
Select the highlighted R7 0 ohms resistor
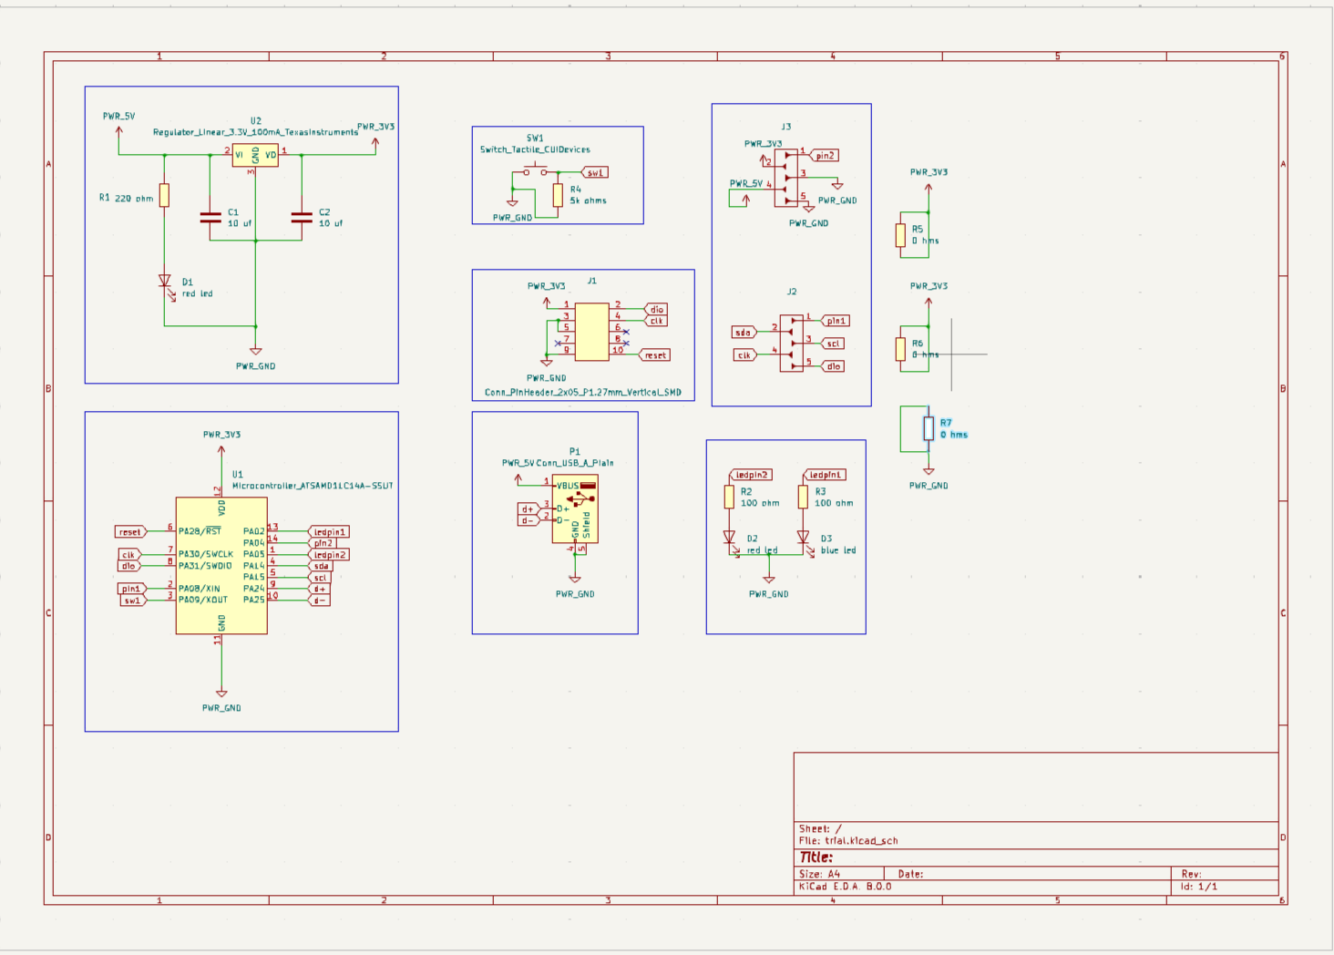pos(929,427)
